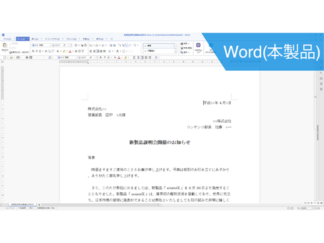Image resolution: width=324 pixels, height=243 pixels.
Task: Click the top icon of right sidebar
Action: tap(321, 73)
